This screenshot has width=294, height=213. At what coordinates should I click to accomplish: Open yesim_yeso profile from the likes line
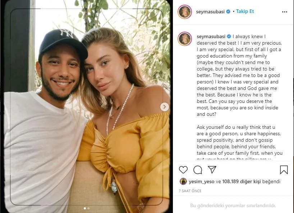(x=201, y=181)
